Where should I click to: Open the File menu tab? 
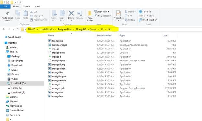[5, 6]
